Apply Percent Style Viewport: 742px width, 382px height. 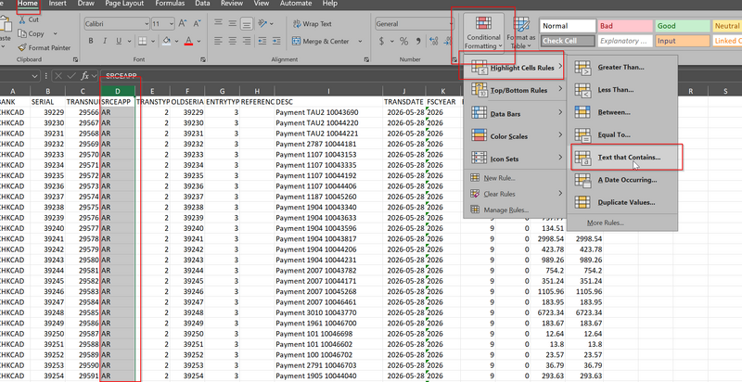(x=403, y=41)
